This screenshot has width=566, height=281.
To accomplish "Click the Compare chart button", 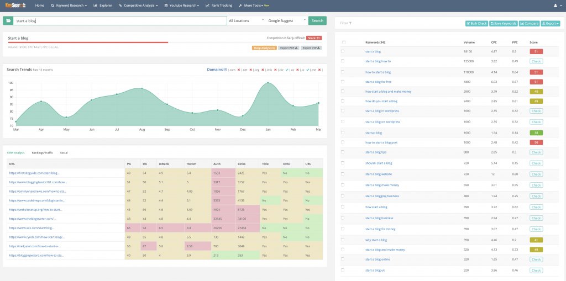I will [x=529, y=23].
